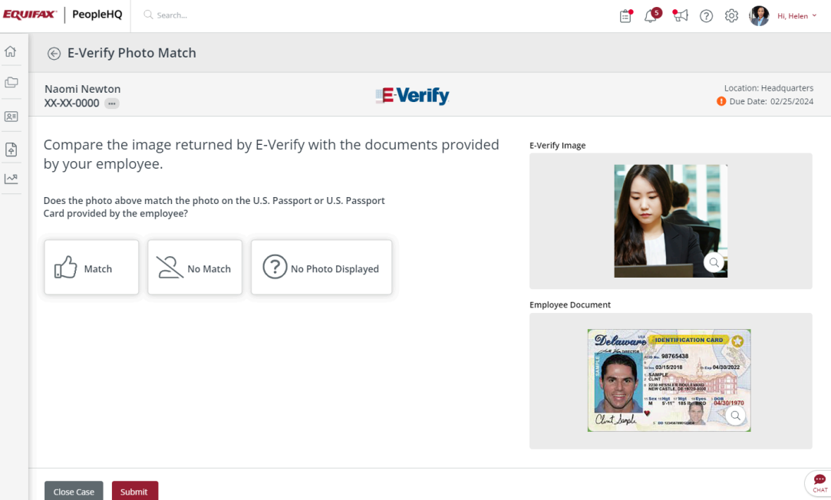Select the Match option

[91, 267]
